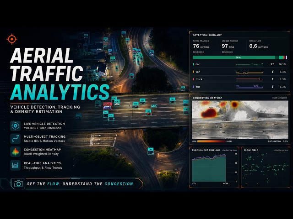This screenshot has width=293, height=219.
Task: Click the green car color marker
Action: [194, 64]
